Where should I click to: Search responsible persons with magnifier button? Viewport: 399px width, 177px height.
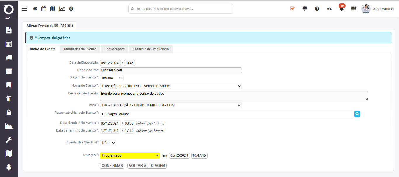(357, 114)
